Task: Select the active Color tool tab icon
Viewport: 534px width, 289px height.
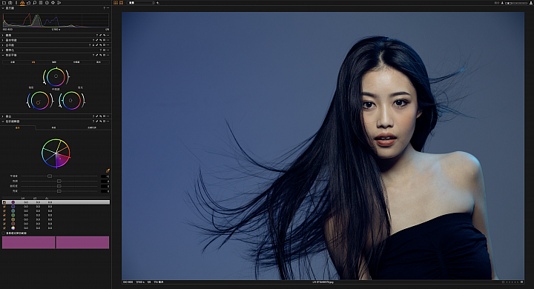Action: click(x=22, y=3)
